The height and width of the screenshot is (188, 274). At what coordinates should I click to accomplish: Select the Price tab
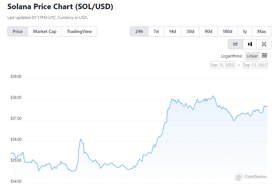[x=18, y=32]
